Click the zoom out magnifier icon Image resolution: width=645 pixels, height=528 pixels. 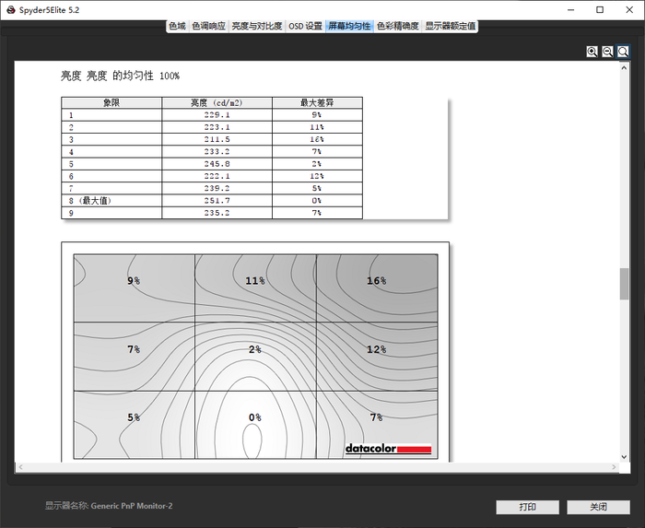608,52
